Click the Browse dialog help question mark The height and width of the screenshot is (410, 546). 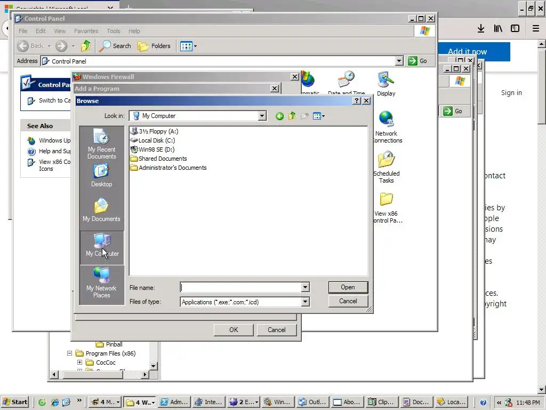[357, 101]
